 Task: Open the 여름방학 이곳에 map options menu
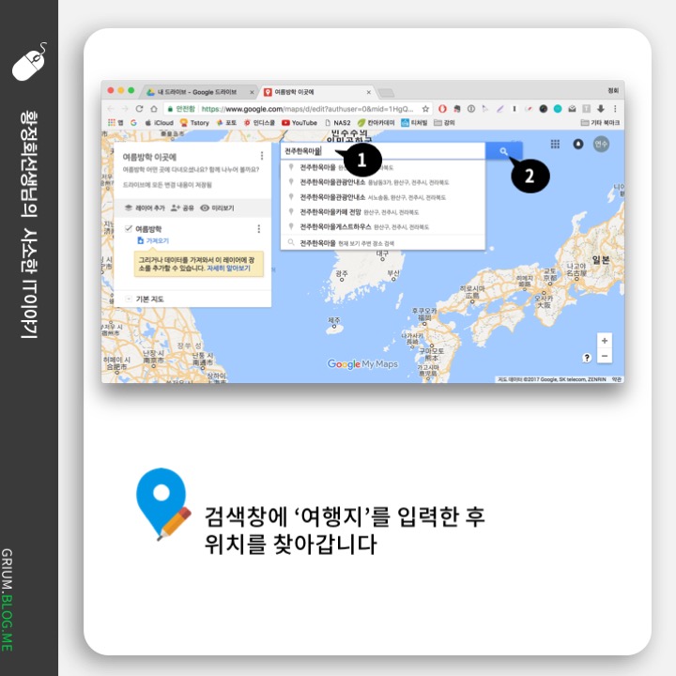click(x=261, y=156)
